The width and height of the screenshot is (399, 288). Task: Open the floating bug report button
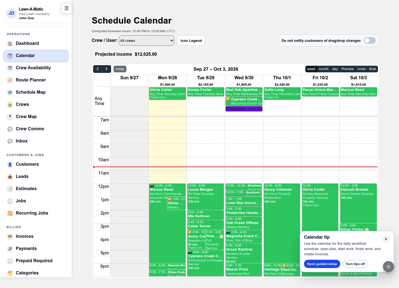click(388, 267)
